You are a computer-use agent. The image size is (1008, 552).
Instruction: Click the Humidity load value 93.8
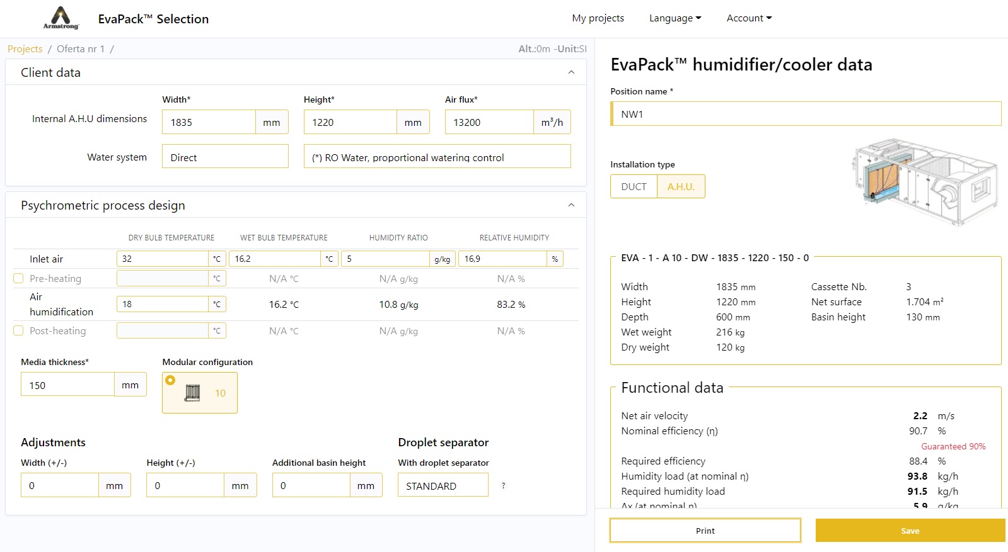917,476
